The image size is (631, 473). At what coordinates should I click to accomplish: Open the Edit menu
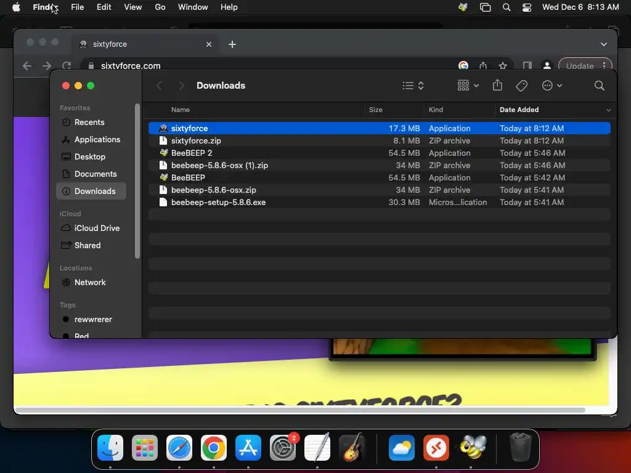104,7
